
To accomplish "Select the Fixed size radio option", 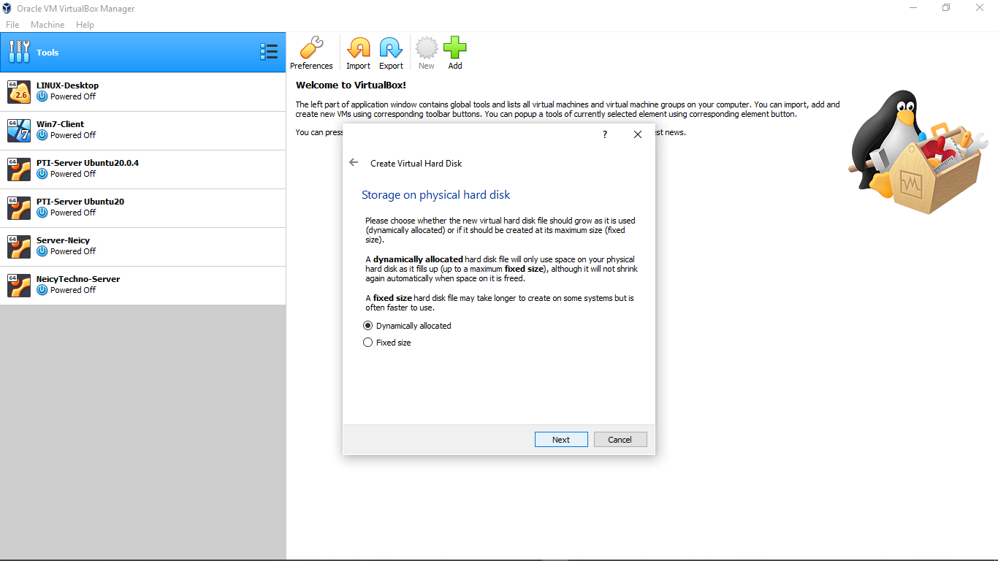I will pos(387,343).
